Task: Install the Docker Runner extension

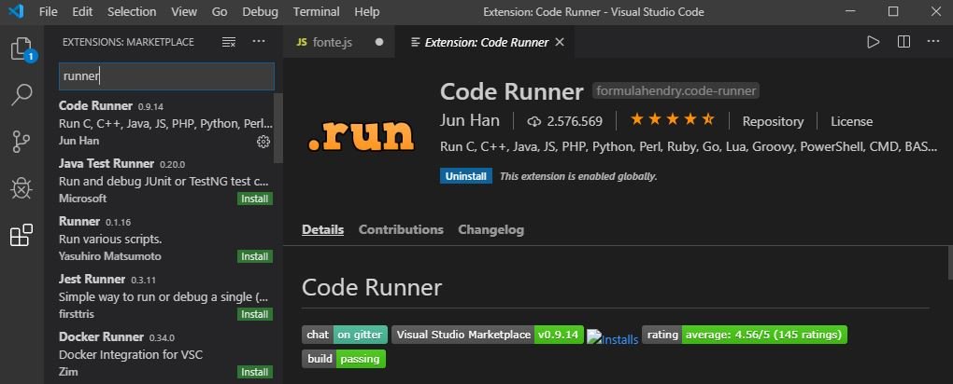Action: tap(255, 372)
